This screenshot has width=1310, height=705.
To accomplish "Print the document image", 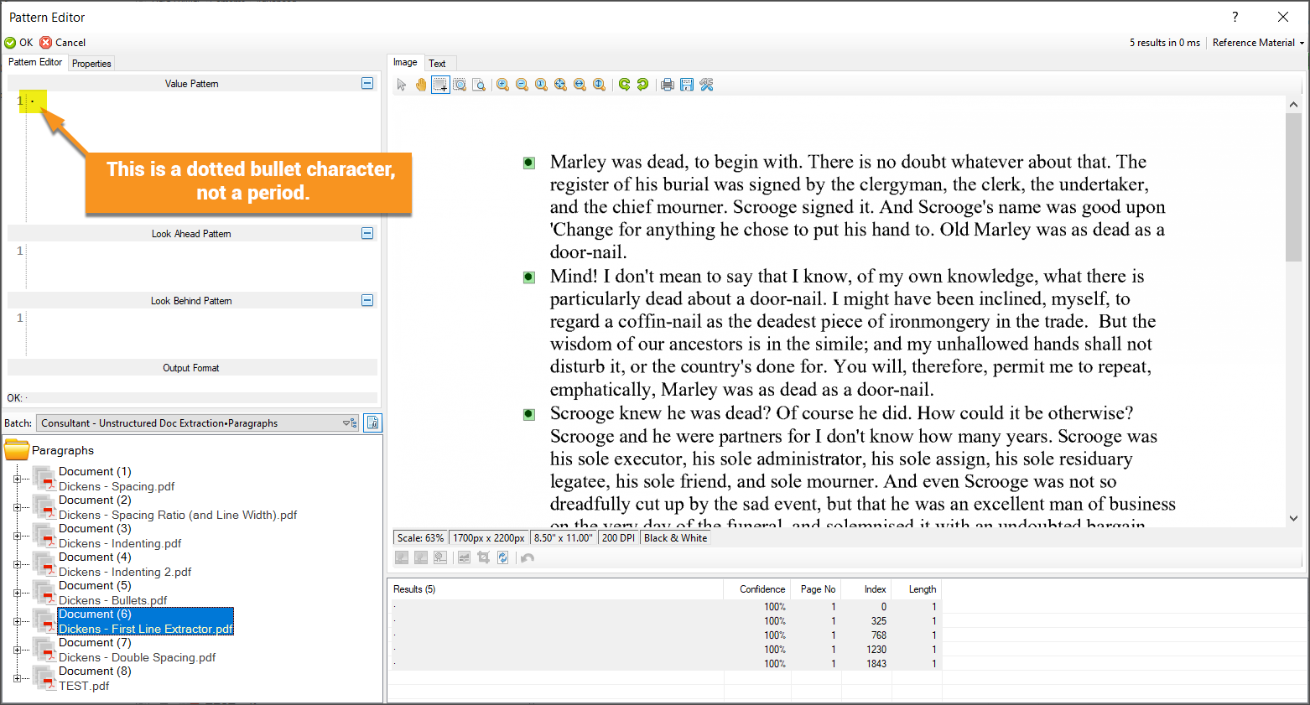I will tap(668, 85).
